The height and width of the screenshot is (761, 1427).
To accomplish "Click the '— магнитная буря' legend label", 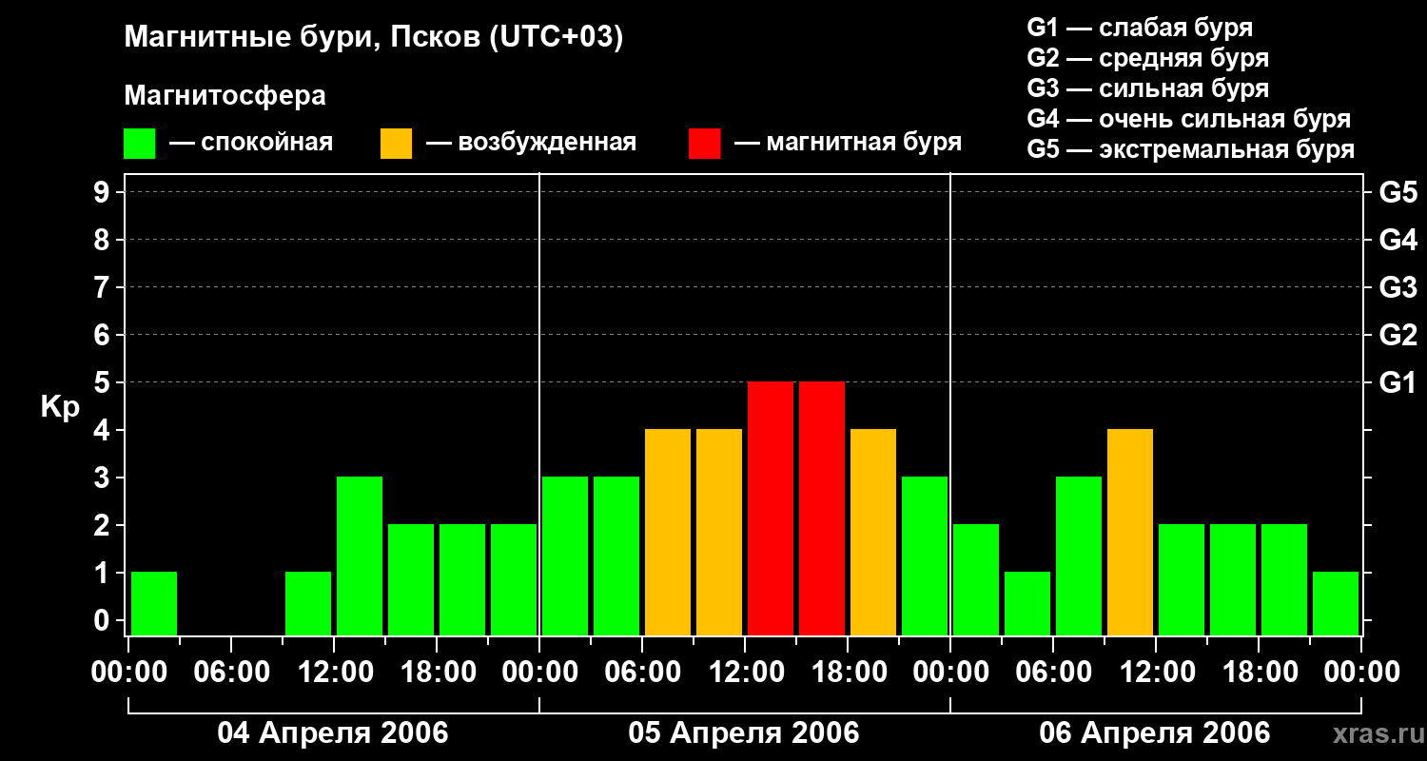I will click(848, 143).
